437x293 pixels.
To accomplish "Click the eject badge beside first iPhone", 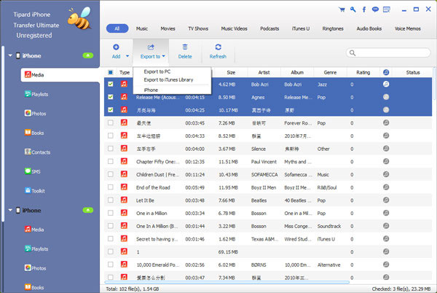I will (x=88, y=55).
